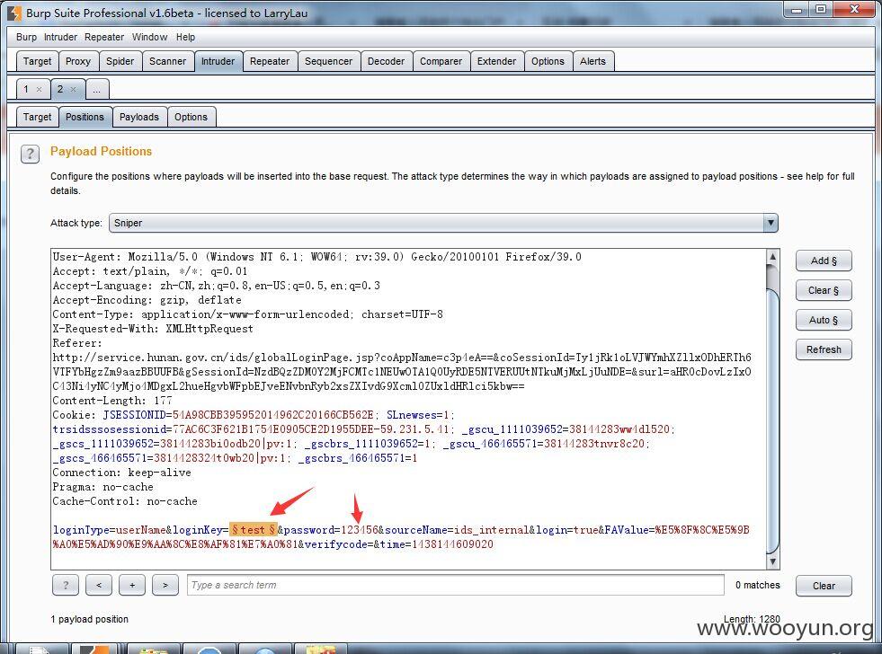Open a new Intruder tab with the ellipsis tab

point(97,89)
